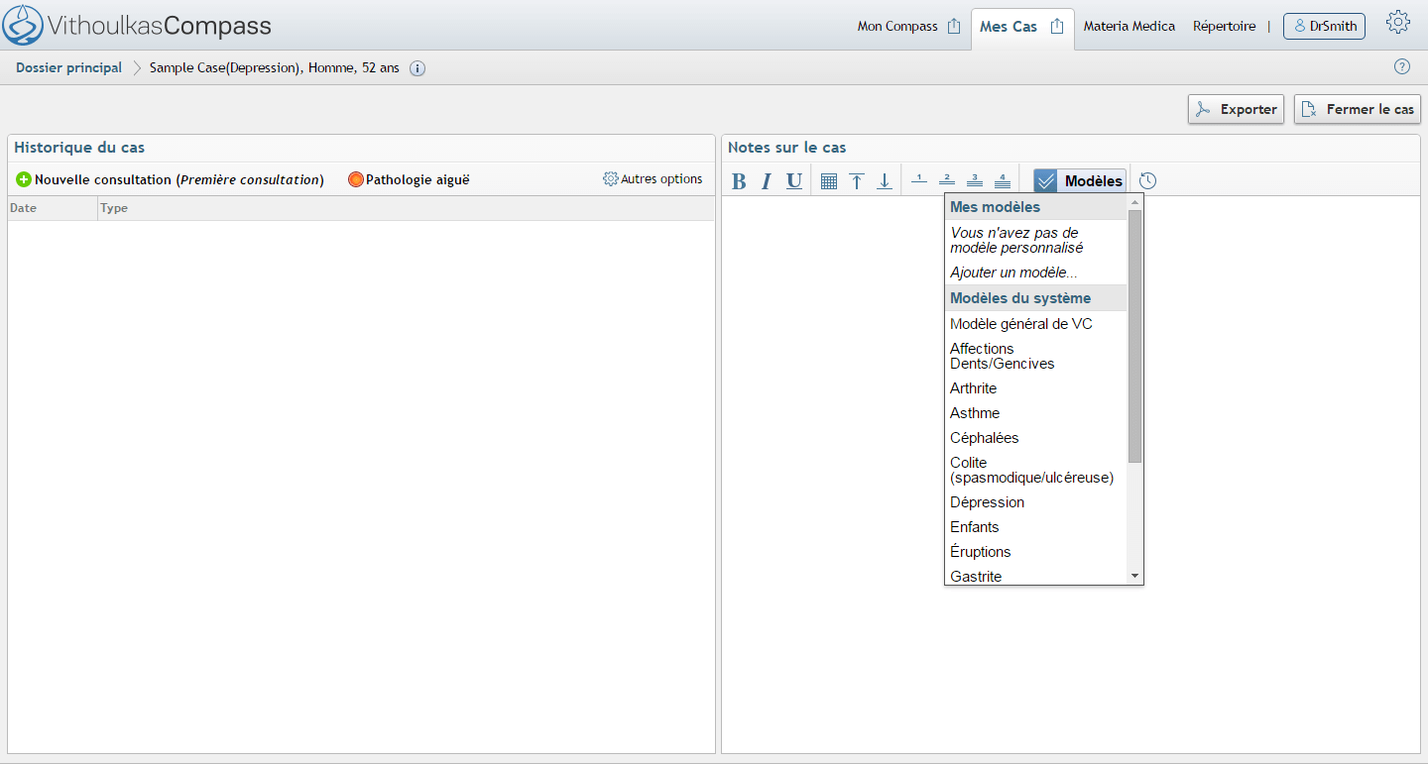The image size is (1428, 764).
Task: Select Dépression template from list
Action: (x=987, y=502)
